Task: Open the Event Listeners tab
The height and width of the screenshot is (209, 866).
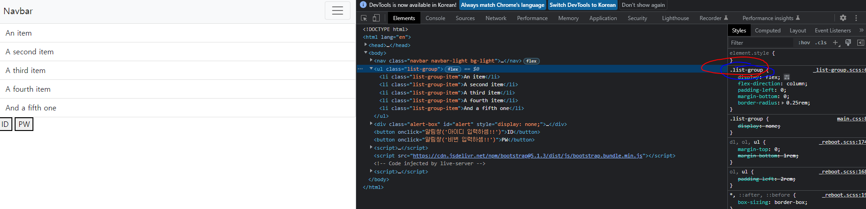Action: tap(833, 31)
